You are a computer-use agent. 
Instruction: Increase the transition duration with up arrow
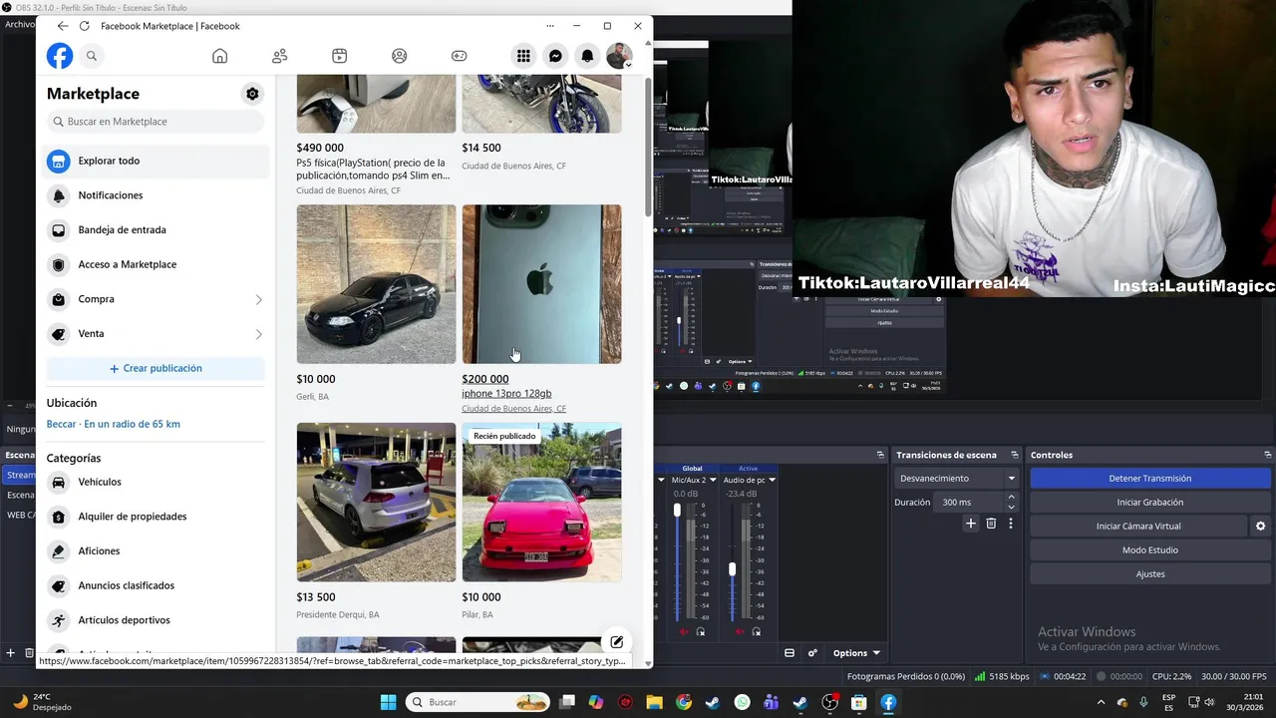(x=1011, y=498)
